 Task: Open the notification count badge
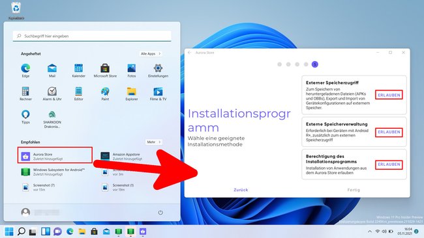click(x=416, y=231)
